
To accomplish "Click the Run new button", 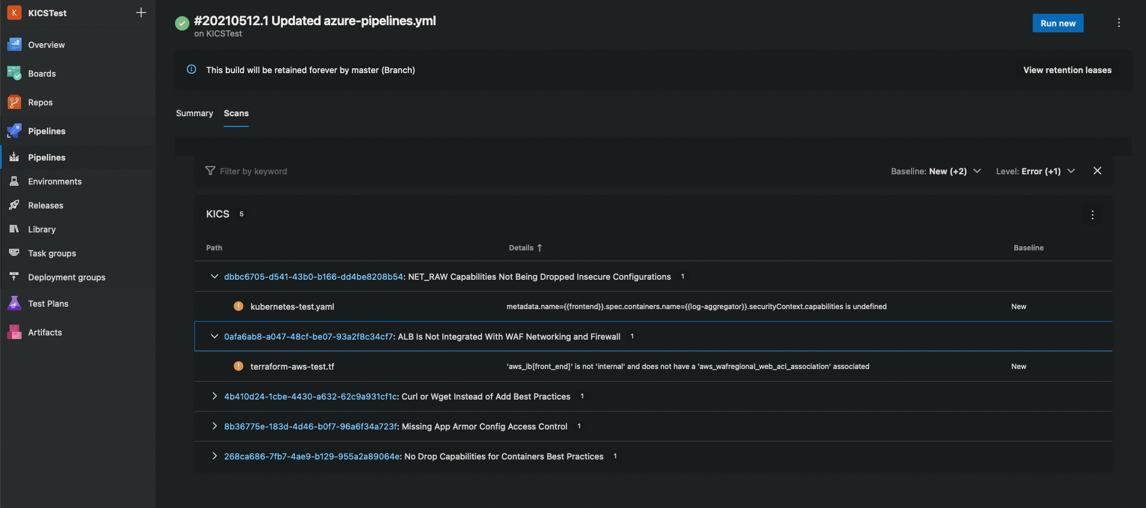I will coord(1058,23).
